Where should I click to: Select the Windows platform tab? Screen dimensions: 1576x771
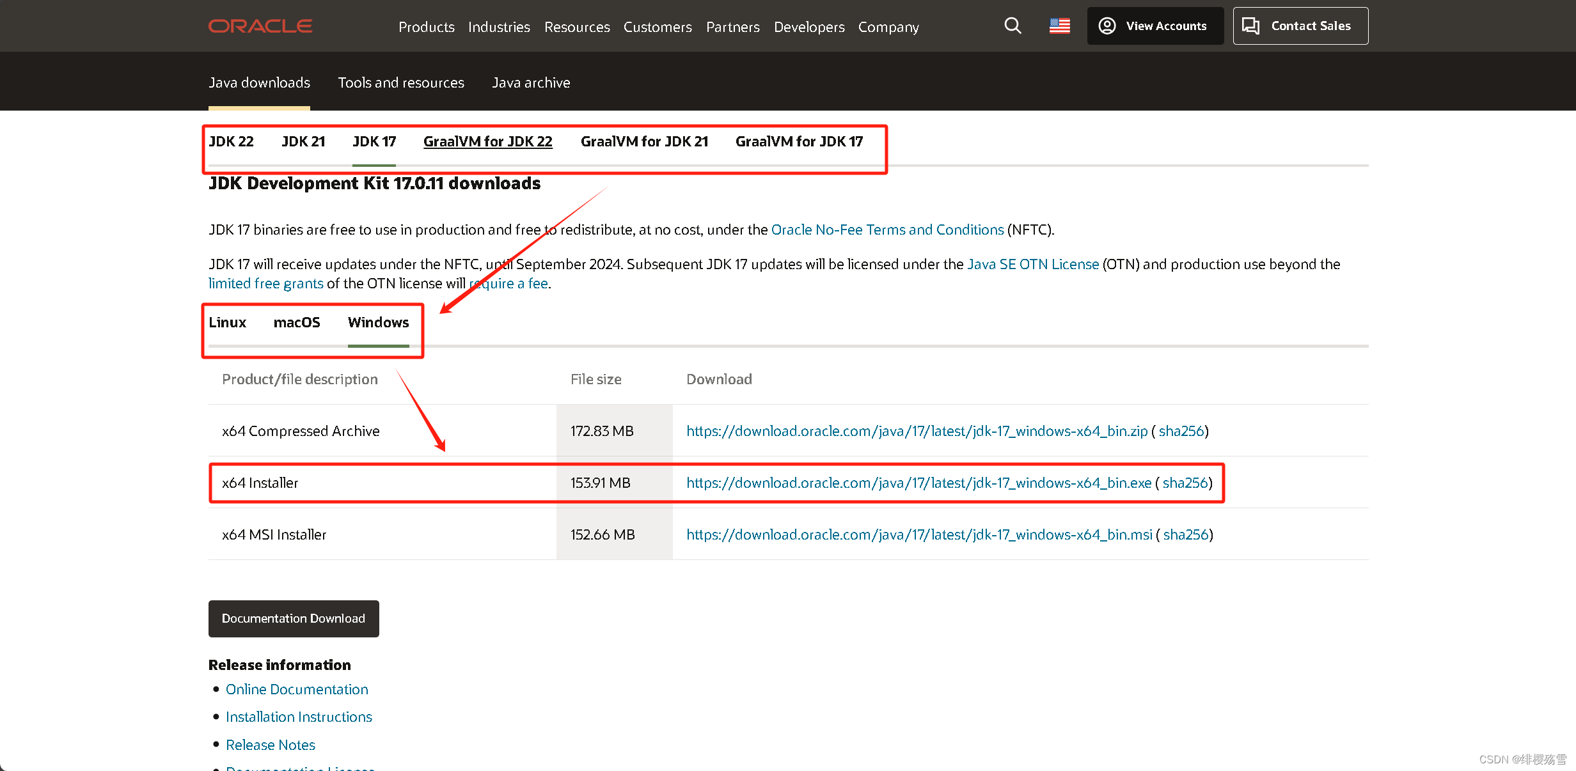379,322
